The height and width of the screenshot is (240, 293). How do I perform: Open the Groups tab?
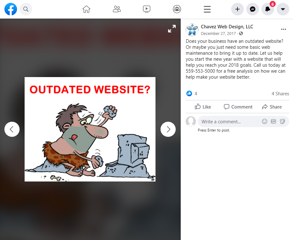coord(177,9)
